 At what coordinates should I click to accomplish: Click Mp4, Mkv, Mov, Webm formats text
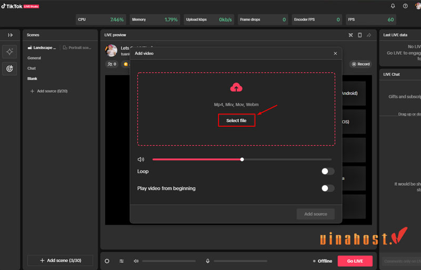click(236, 105)
